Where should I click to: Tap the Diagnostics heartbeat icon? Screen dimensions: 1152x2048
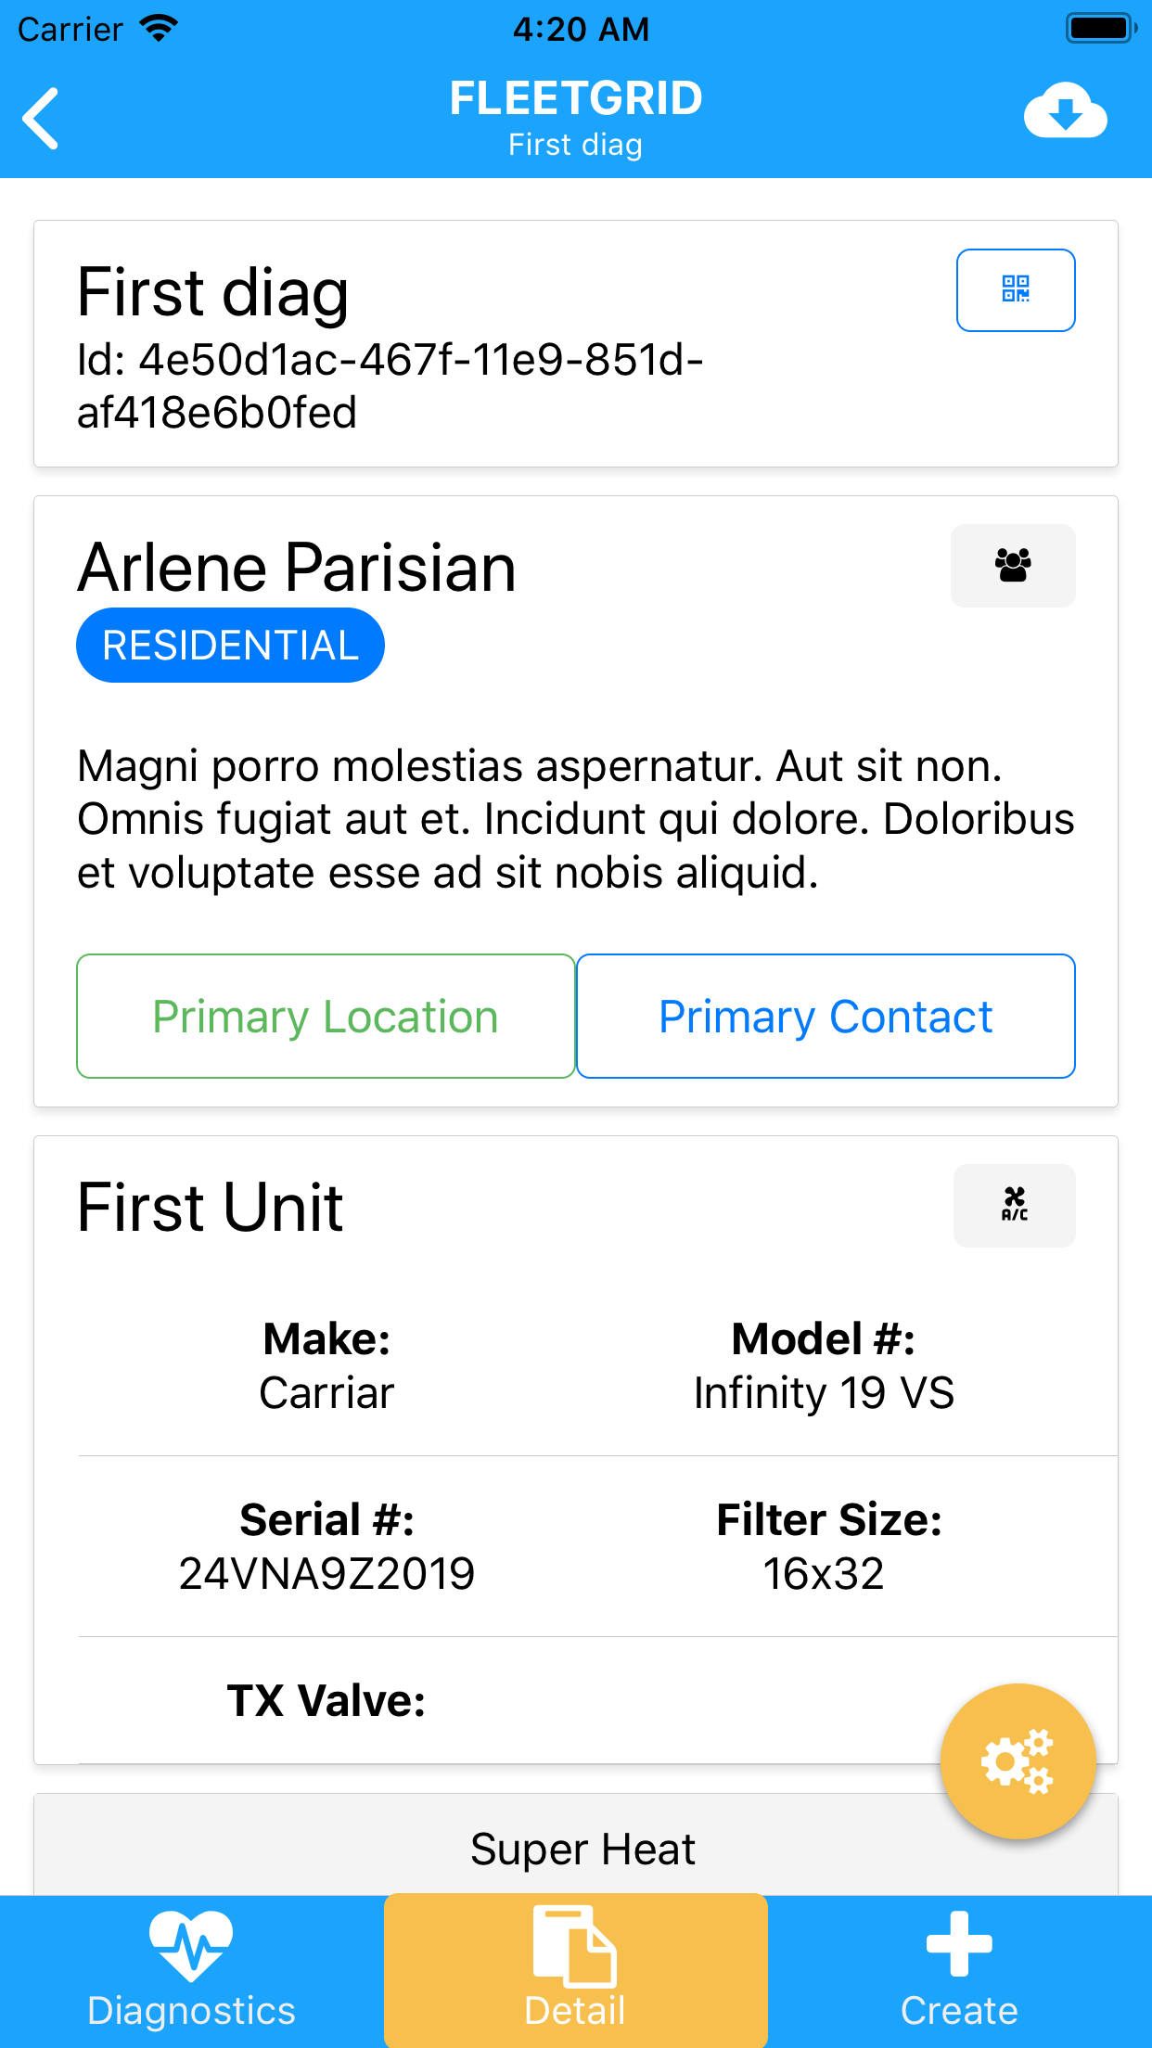click(191, 1946)
